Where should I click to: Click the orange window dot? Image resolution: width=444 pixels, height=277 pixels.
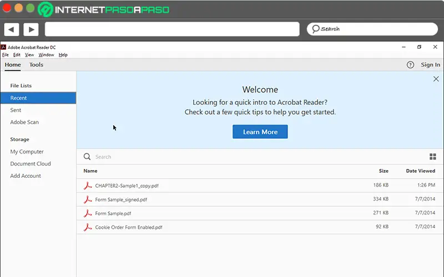pyautogui.click(x=19, y=8)
